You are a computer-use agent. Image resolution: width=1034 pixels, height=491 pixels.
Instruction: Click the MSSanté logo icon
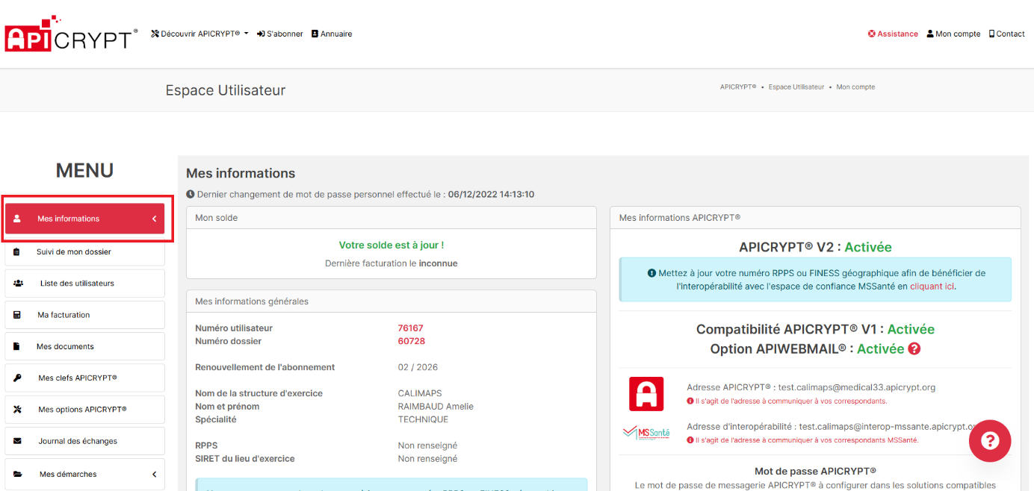tap(646, 433)
